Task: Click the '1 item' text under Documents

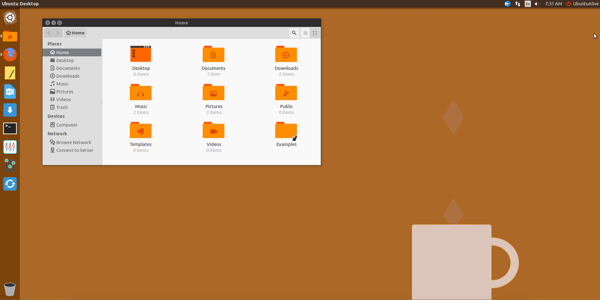Action: [x=213, y=74]
